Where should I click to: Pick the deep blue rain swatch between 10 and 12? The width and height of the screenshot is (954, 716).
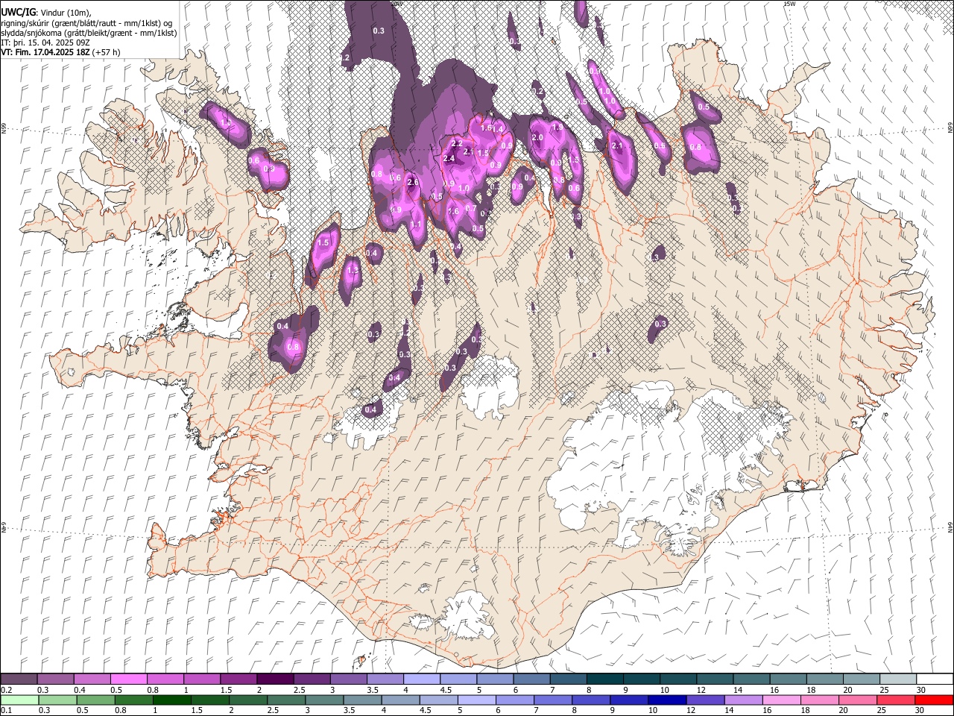tap(667, 700)
